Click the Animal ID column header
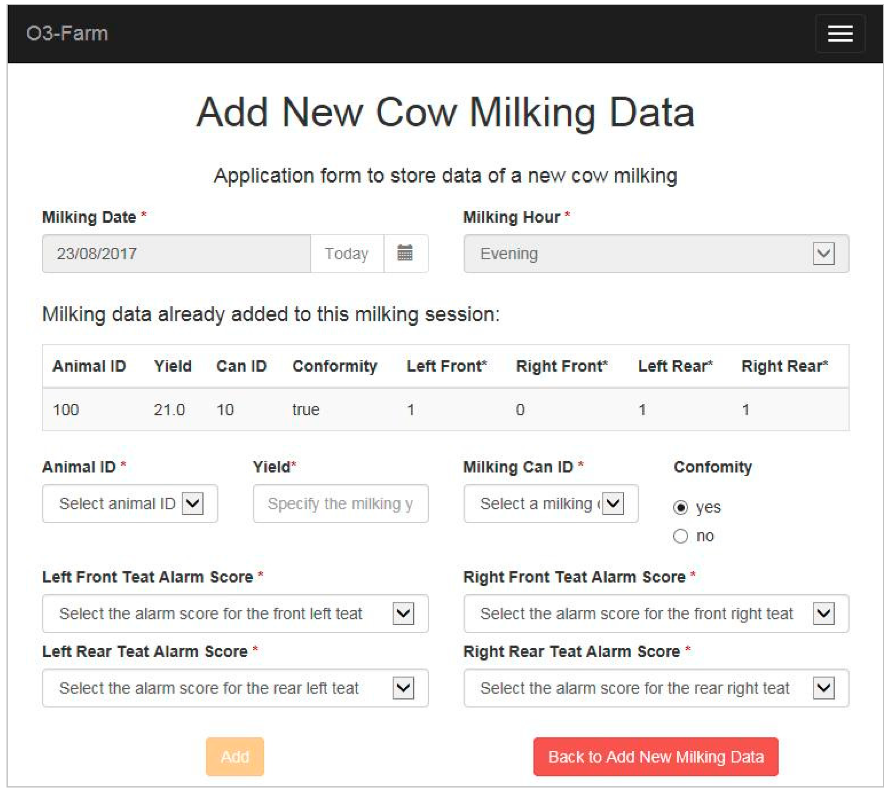Viewport: 890px width, 794px height. (x=89, y=366)
